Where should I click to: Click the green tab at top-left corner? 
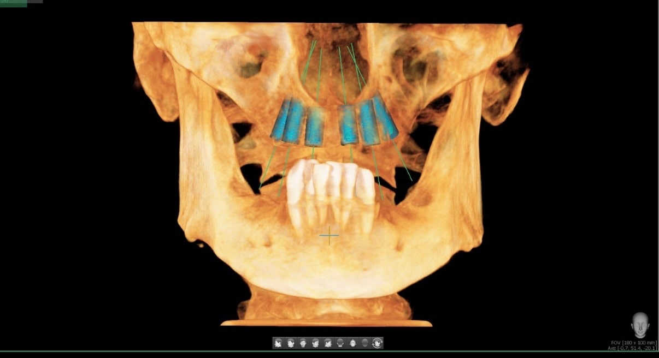[13, 3]
